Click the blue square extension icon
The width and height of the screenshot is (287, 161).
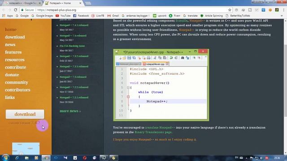coord(263,10)
